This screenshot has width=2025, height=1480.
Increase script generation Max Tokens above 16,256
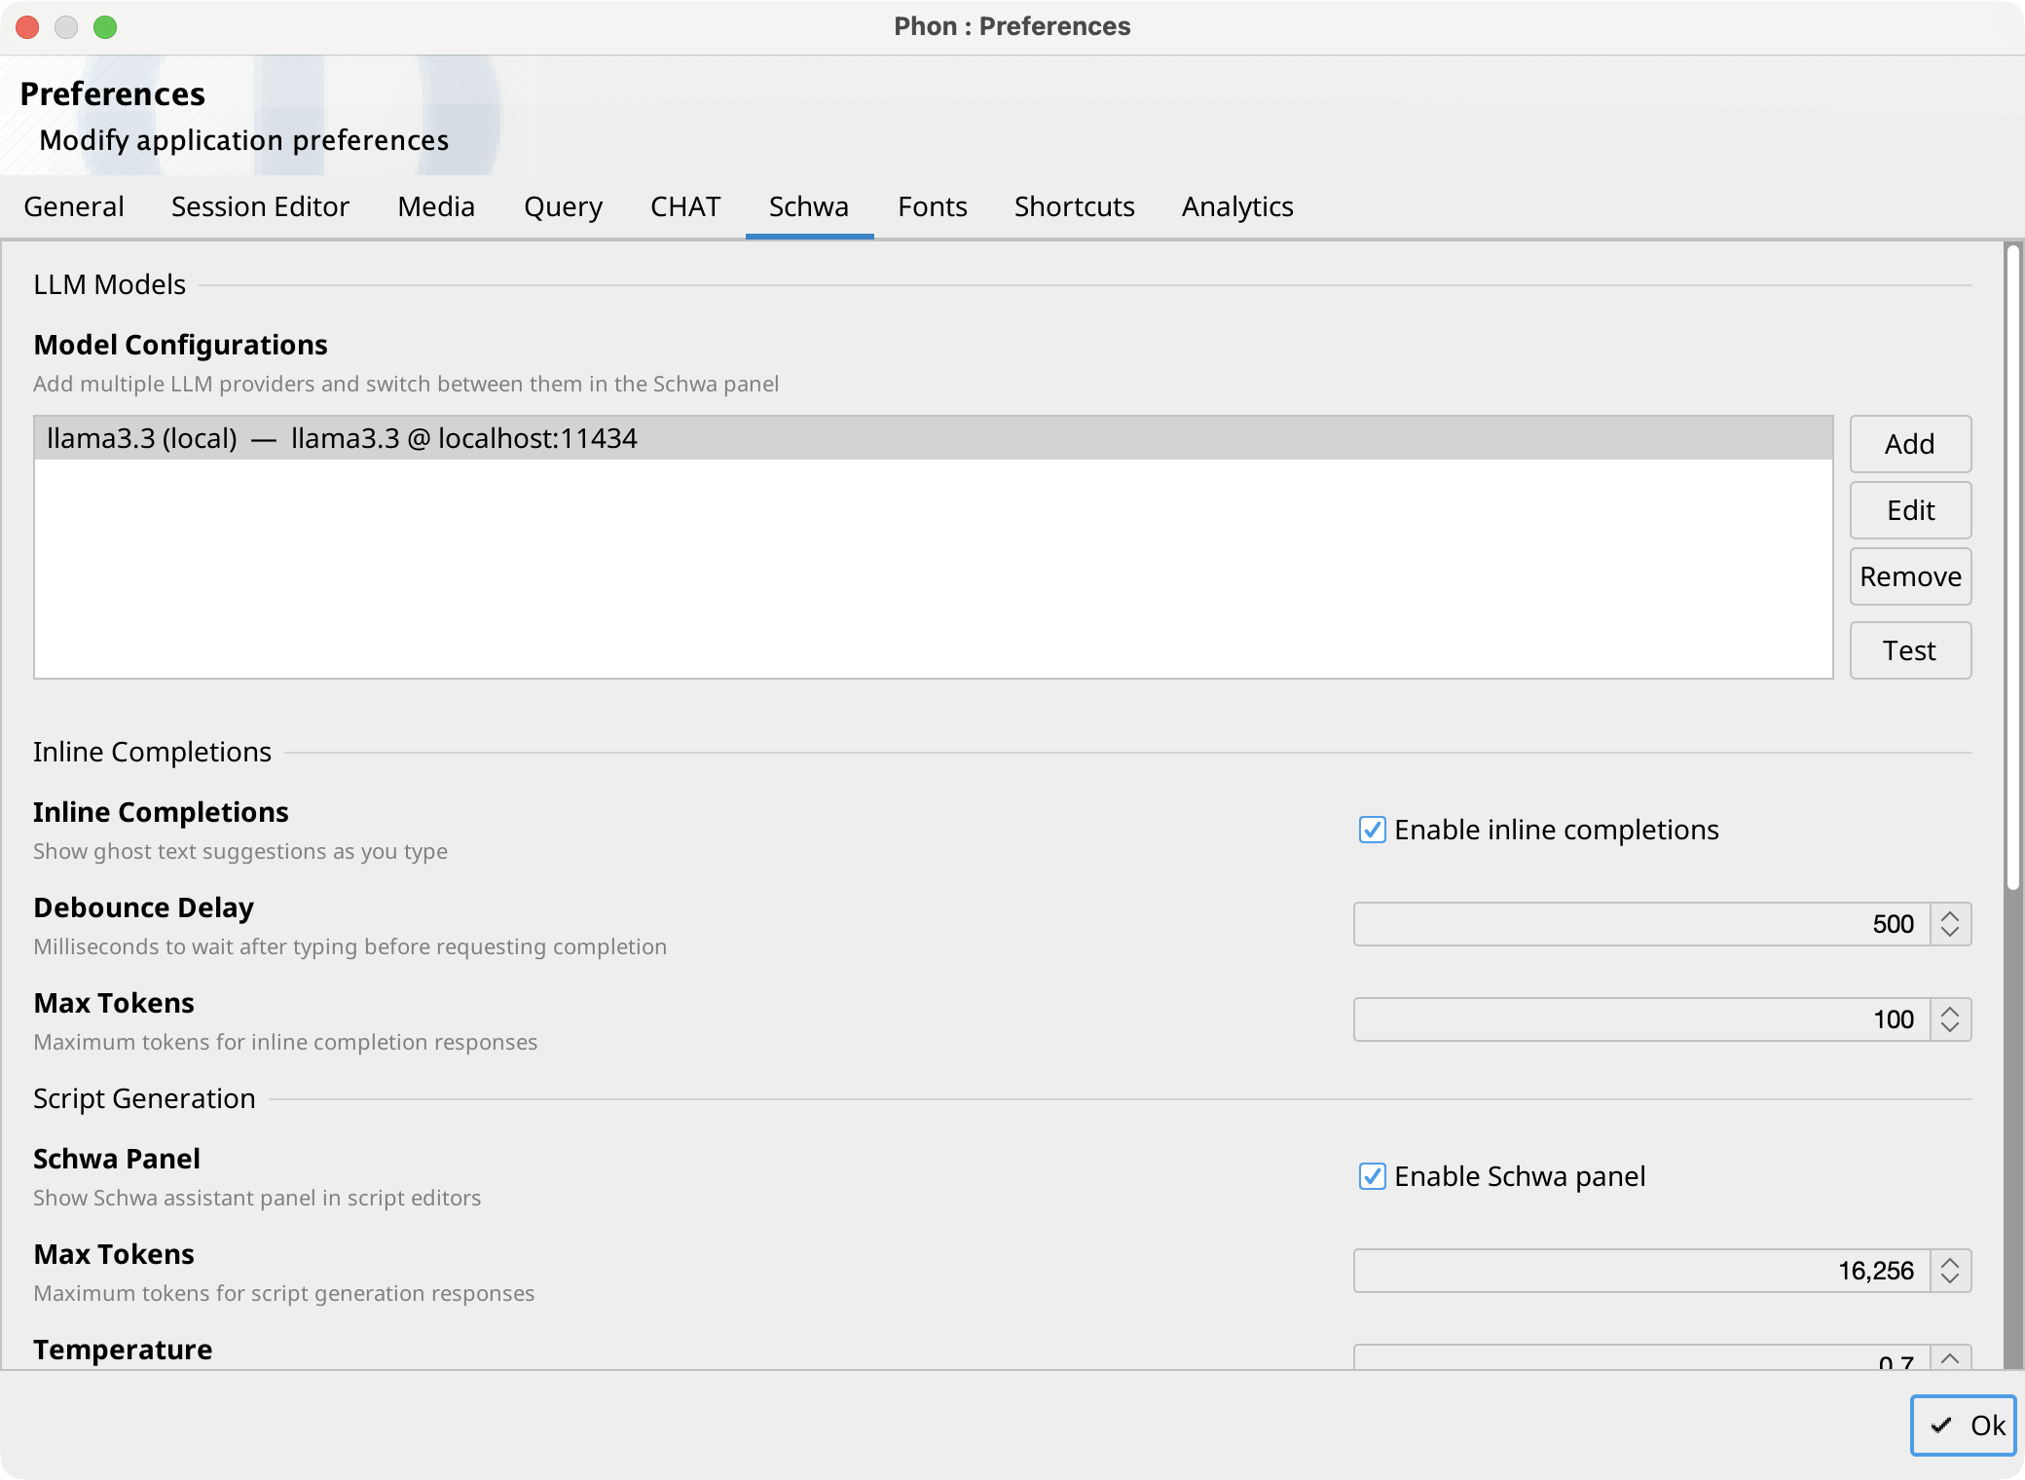point(1950,1262)
